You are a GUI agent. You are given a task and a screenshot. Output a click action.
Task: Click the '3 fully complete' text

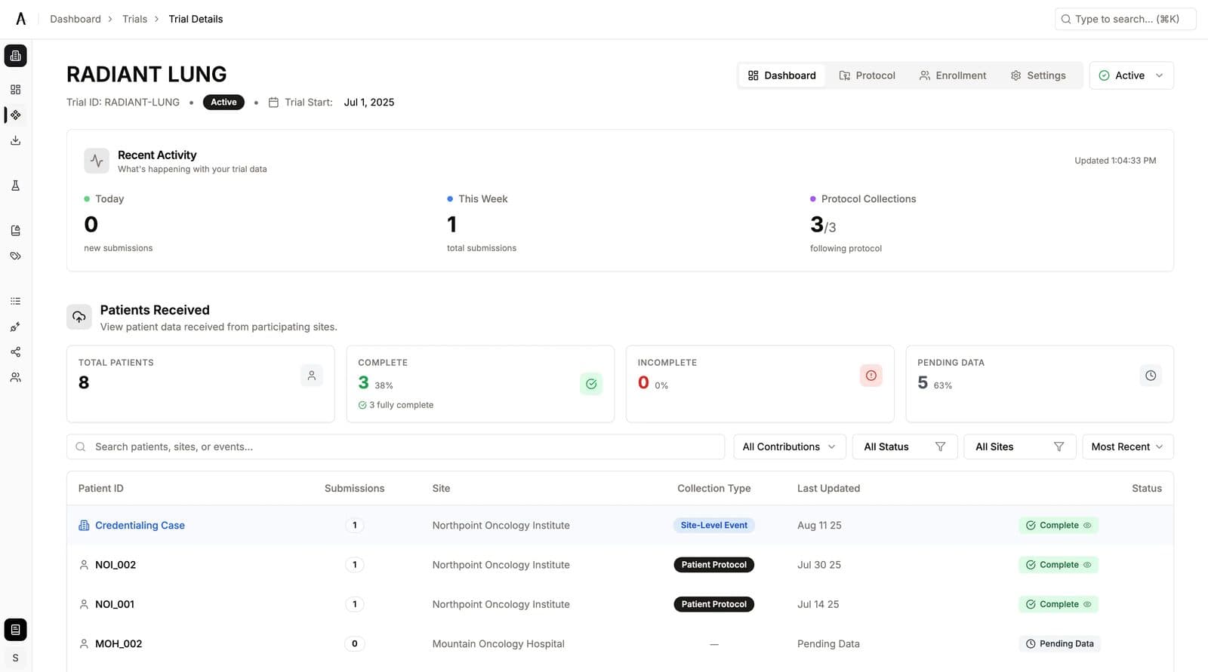pos(401,406)
